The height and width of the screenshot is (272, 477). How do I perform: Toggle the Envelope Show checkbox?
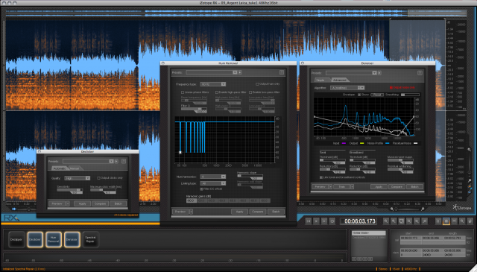[359, 95]
